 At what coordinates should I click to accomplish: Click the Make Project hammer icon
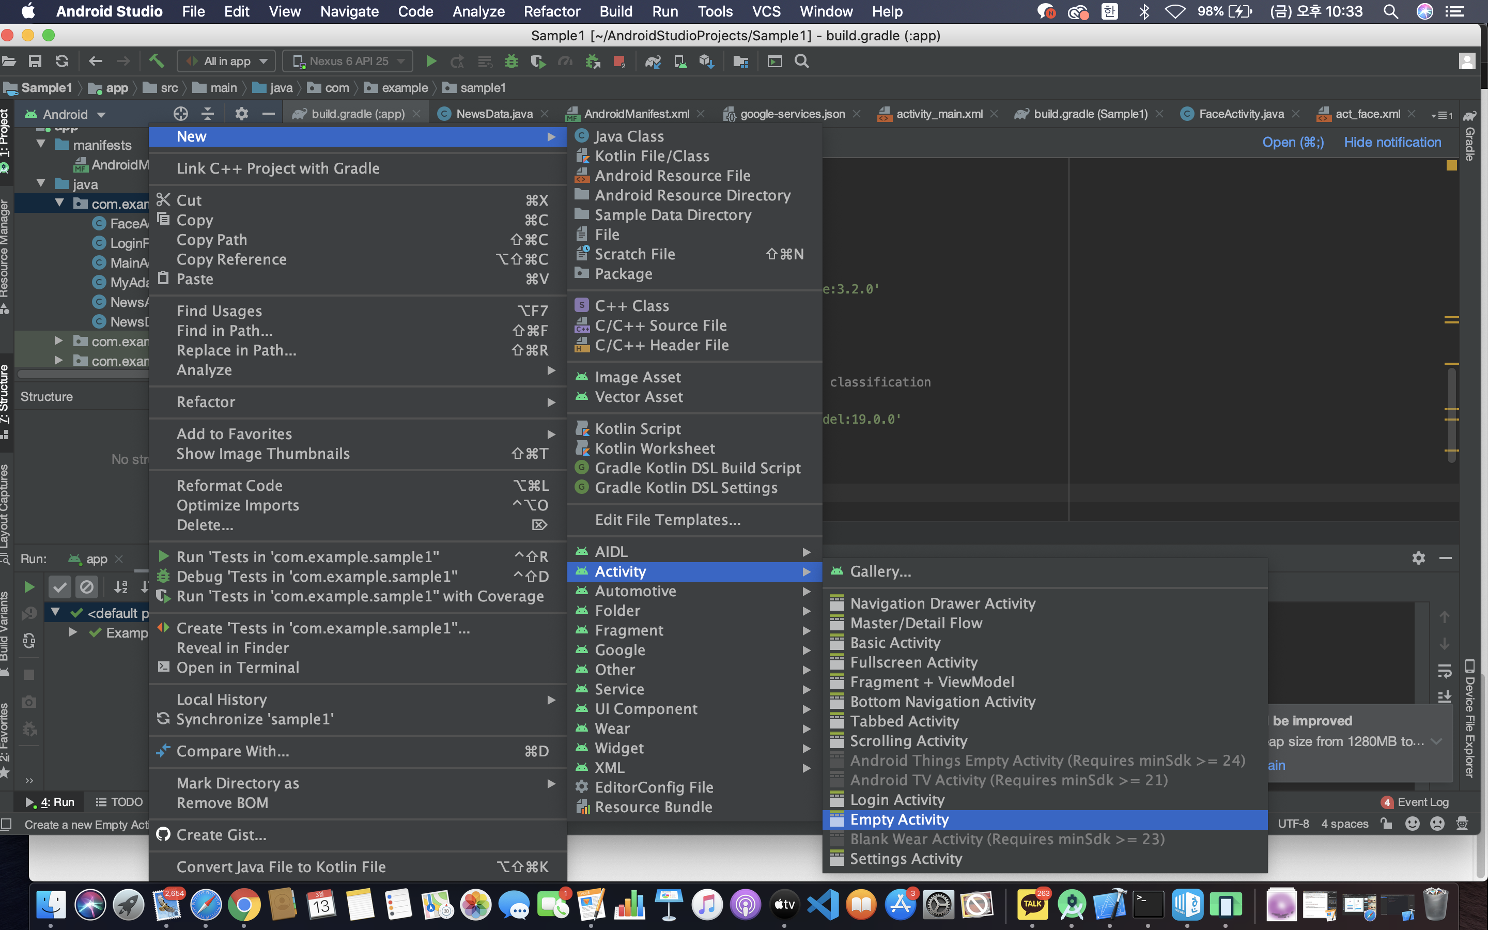click(x=156, y=61)
